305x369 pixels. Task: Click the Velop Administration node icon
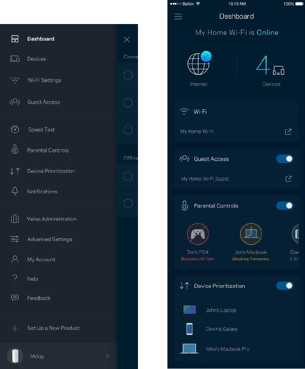(x=15, y=219)
